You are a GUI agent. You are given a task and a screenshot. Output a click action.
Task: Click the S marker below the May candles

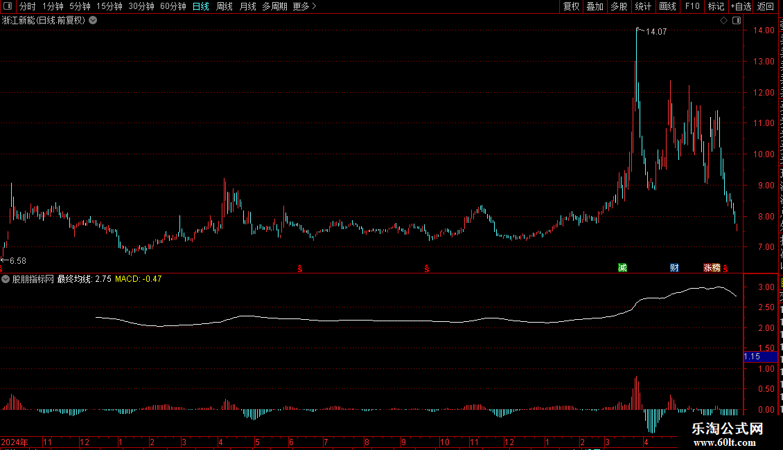point(299,269)
